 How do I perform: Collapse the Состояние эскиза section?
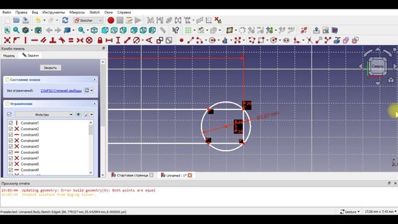pos(95,80)
